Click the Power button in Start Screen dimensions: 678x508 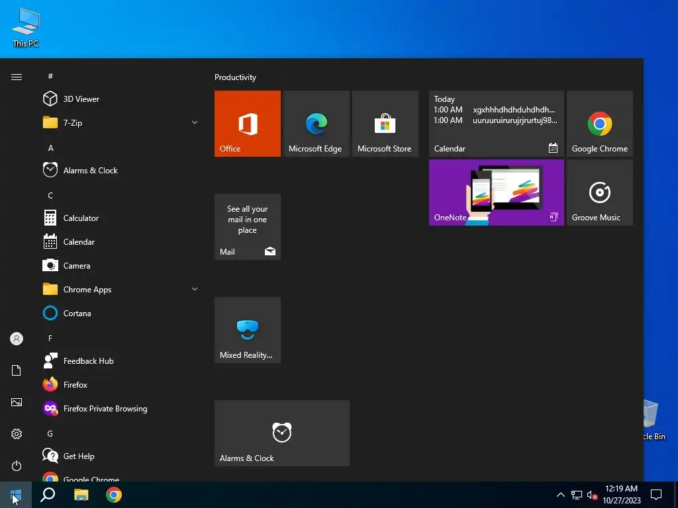[17, 466]
